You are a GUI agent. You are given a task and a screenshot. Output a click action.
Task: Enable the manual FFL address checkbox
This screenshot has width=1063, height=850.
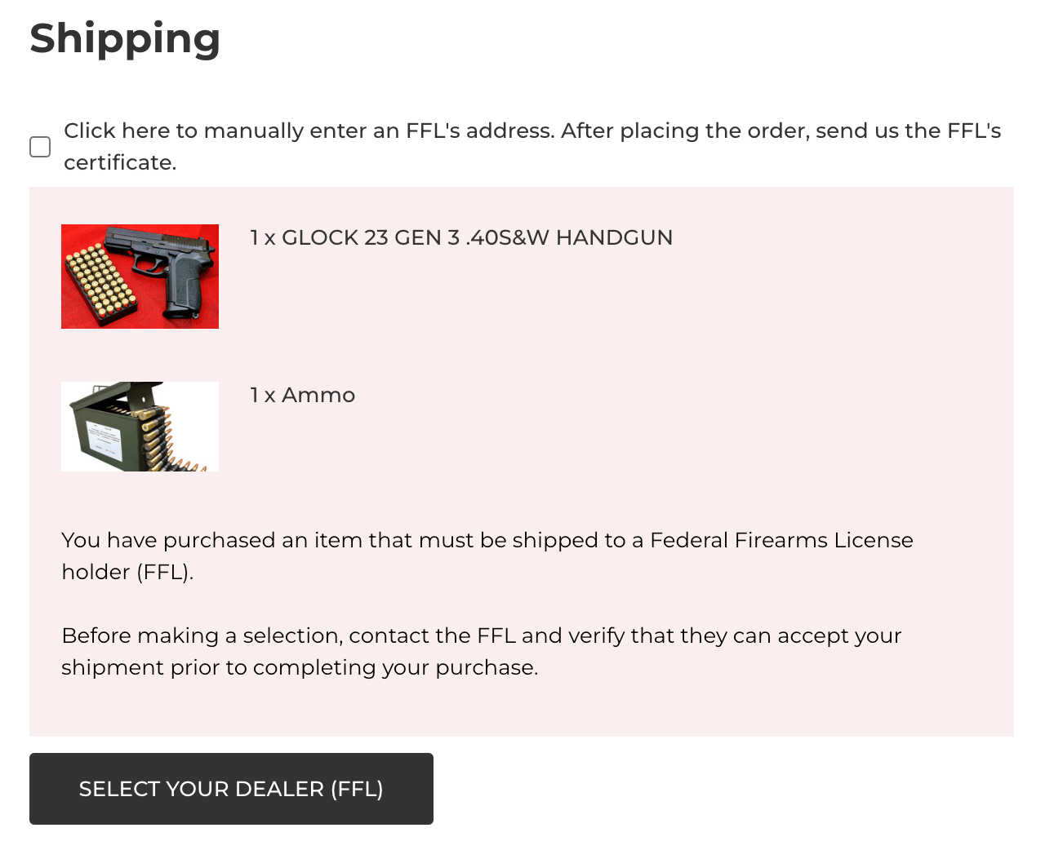[40, 147]
